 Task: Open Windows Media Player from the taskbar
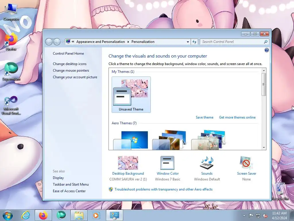[x=96, y=215]
